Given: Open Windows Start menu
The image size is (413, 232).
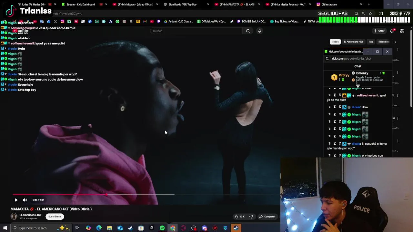Looking at the screenshot, I should [x=5, y=228].
